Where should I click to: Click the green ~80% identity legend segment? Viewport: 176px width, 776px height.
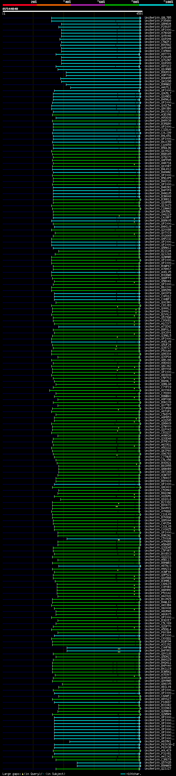pos(122,5)
